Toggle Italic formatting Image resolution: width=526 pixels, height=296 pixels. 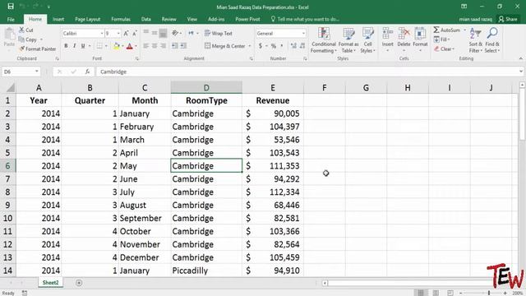click(74, 46)
